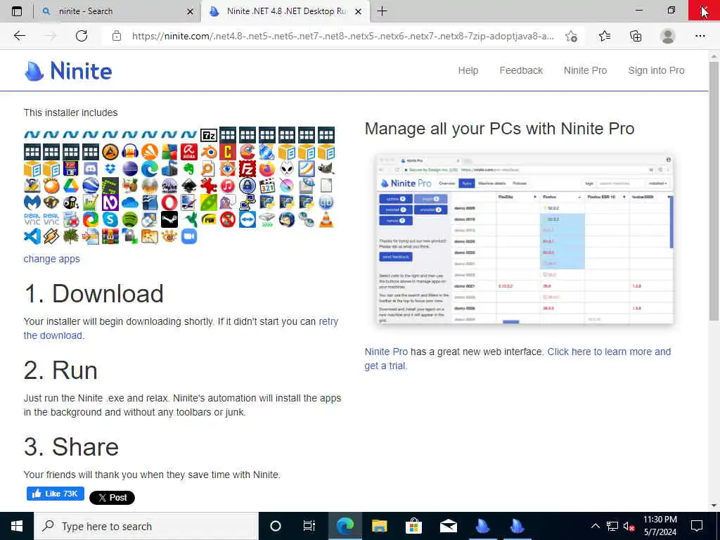Image resolution: width=720 pixels, height=540 pixels.
Task: Click the Ninite Pro web interface screenshot
Action: [x=525, y=239]
